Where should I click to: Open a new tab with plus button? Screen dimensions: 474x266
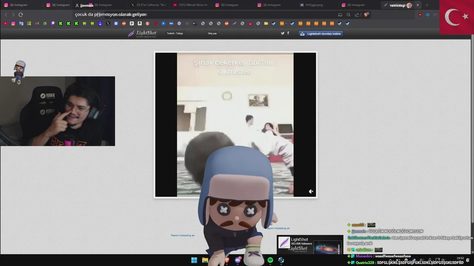[427, 5]
